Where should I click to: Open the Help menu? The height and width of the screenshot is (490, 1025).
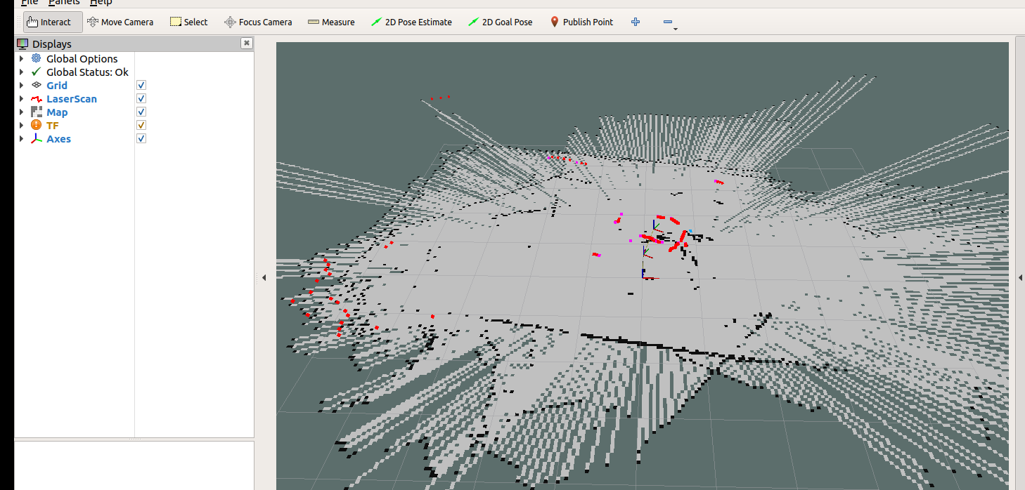click(101, 3)
